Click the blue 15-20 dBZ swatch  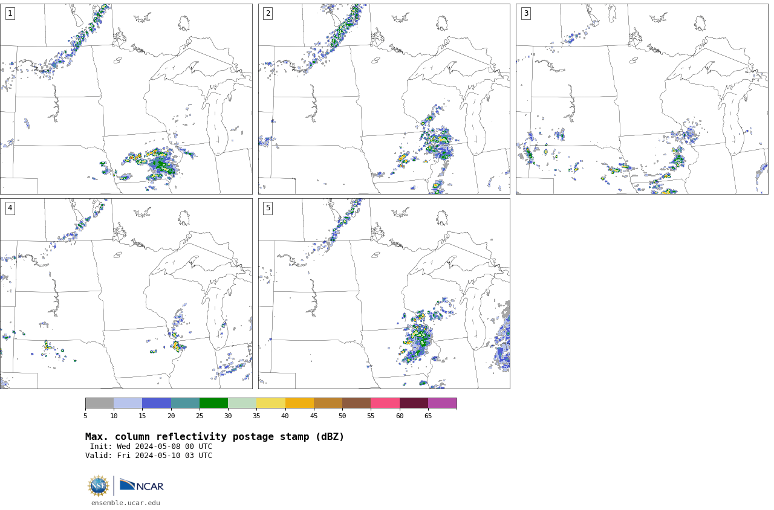tap(157, 403)
